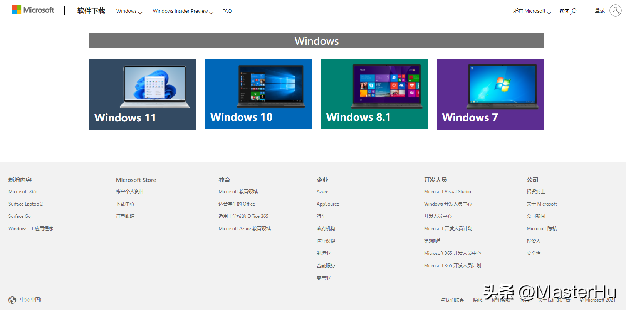The width and height of the screenshot is (626, 310).
Task: Open Microsoft 开发人员计划 link
Action: point(448,229)
